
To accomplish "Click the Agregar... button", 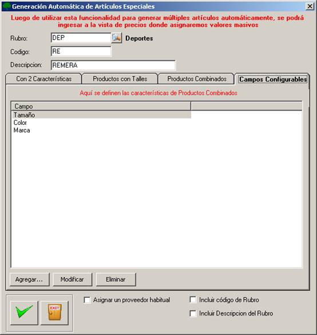I will pyautogui.click(x=29, y=279).
